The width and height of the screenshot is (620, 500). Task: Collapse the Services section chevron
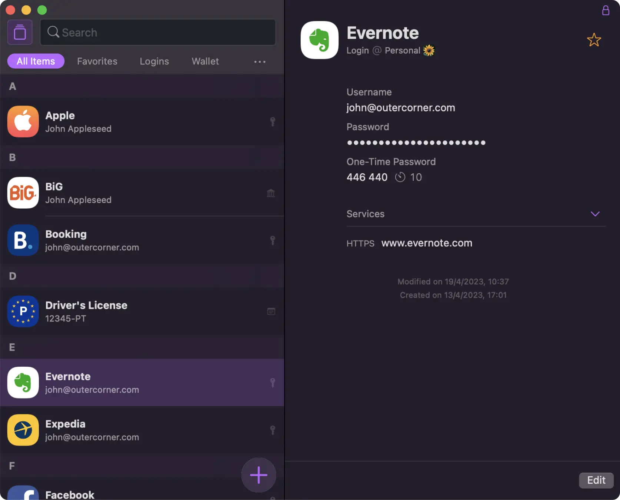tap(595, 214)
